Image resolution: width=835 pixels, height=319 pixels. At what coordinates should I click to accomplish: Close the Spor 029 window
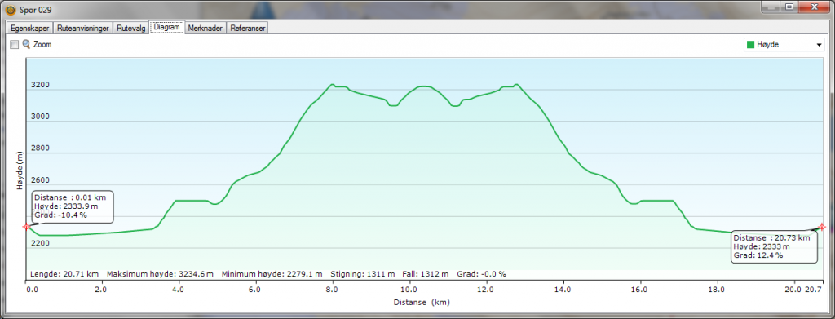click(x=814, y=7)
